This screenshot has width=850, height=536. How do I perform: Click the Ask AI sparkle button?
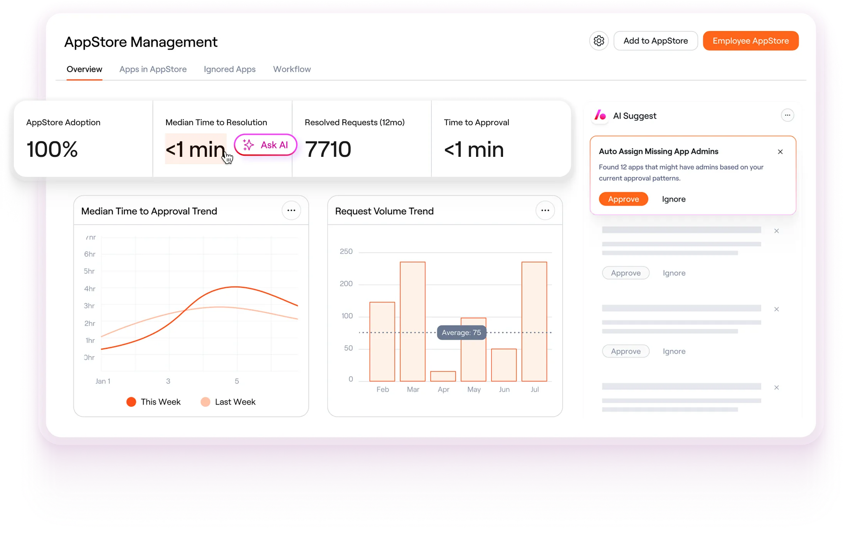[x=265, y=145]
